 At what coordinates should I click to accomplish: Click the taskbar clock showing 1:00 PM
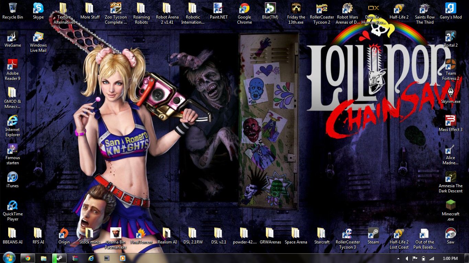click(450, 259)
